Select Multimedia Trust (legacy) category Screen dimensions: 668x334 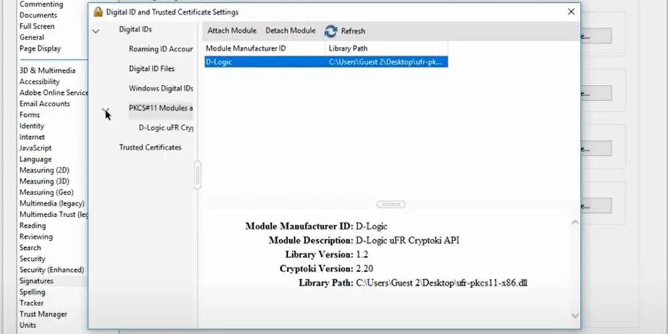coord(53,214)
